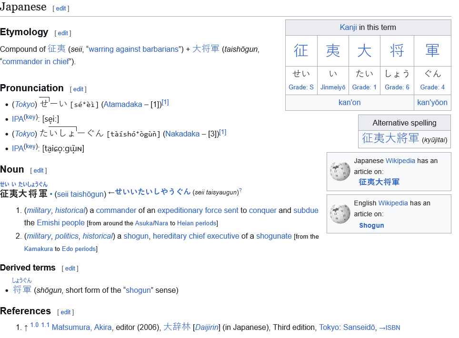Click the Wikipedia globe icon beside English article

(x=340, y=213)
